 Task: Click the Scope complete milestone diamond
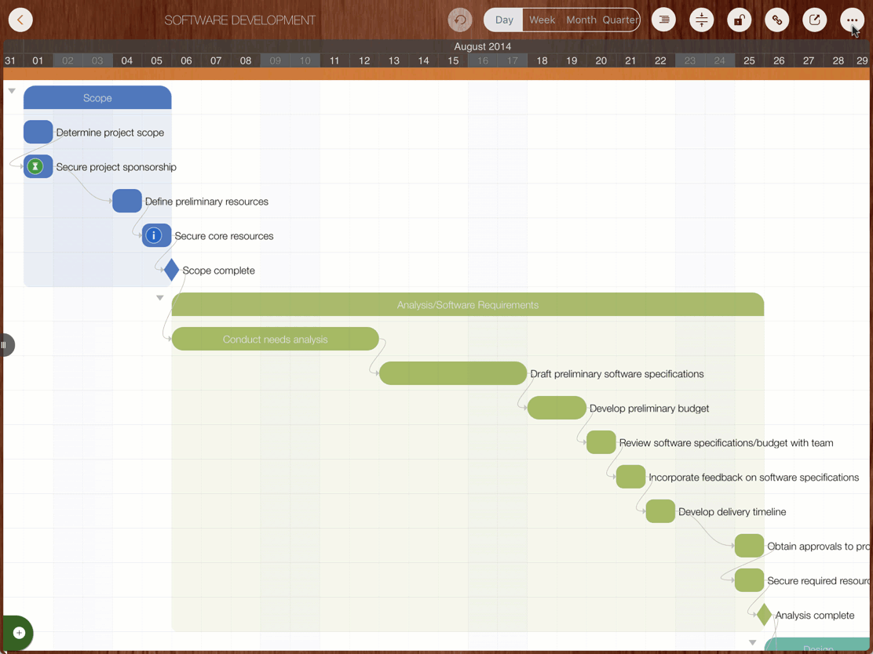click(171, 270)
